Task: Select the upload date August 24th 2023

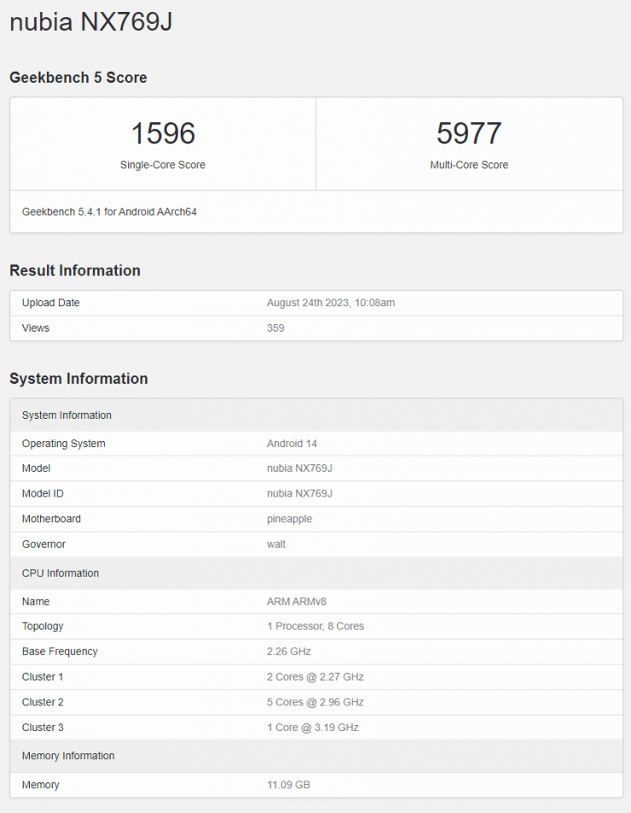Action: pos(331,303)
